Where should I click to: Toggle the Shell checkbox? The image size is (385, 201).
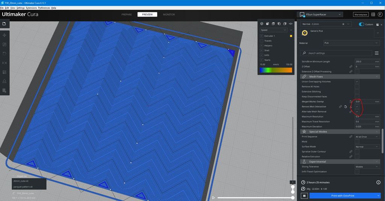coord(262,50)
